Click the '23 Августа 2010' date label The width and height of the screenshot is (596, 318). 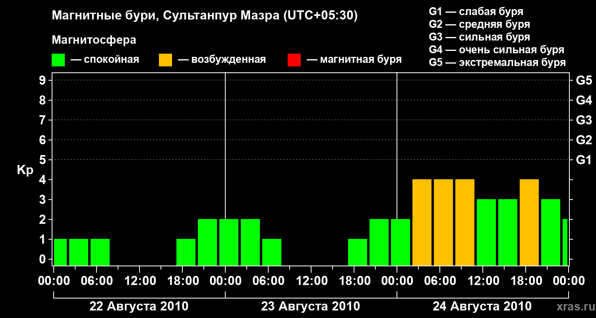coord(310,306)
